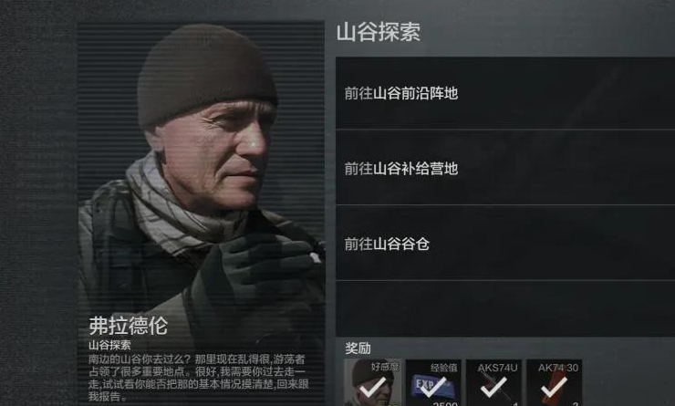
Task: Click the quest description text starting 南边的山谷
Action: [x=199, y=378]
